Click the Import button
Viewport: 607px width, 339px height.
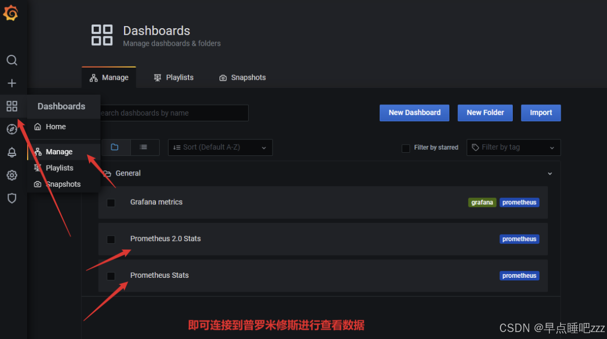click(541, 113)
